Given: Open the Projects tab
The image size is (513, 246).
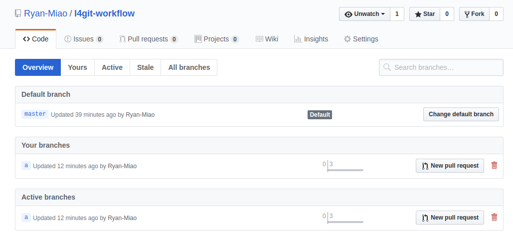Looking at the screenshot, I should click(216, 39).
